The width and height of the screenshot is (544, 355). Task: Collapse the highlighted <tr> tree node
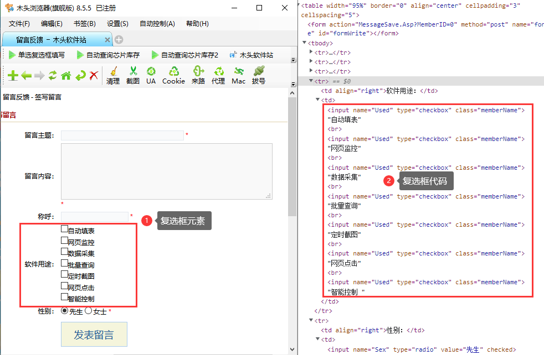coord(311,80)
